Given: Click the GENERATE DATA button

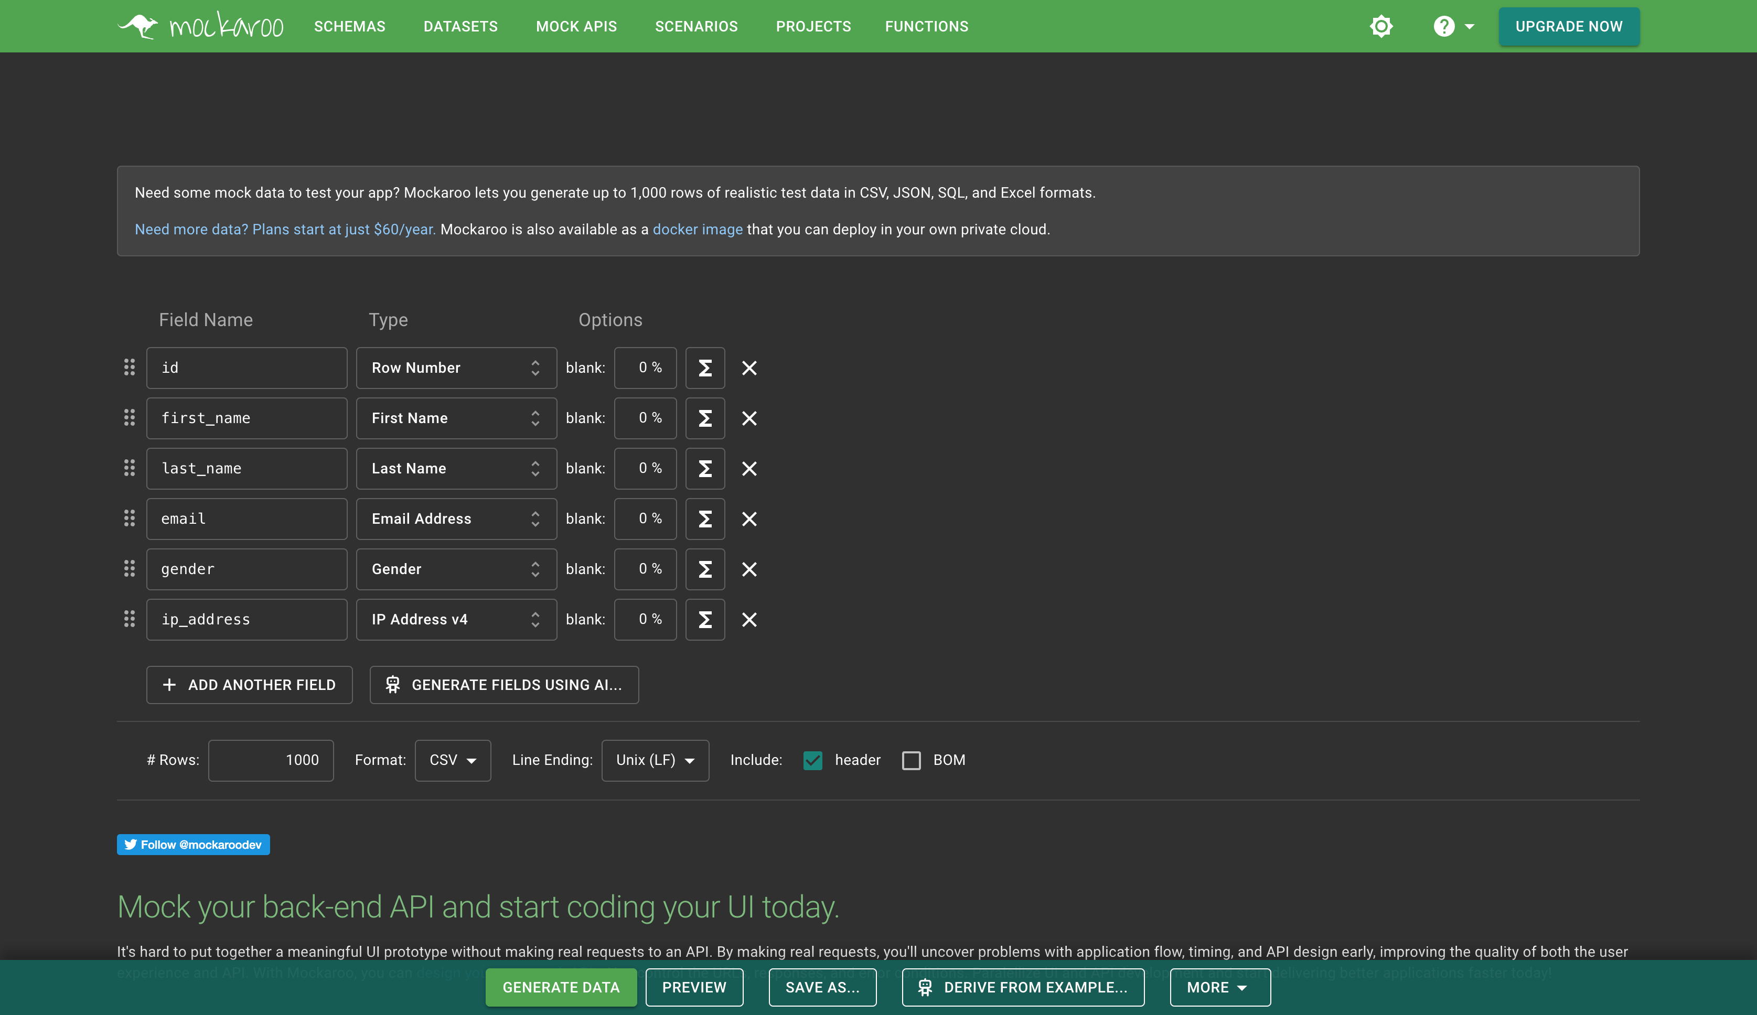Looking at the screenshot, I should point(561,987).
